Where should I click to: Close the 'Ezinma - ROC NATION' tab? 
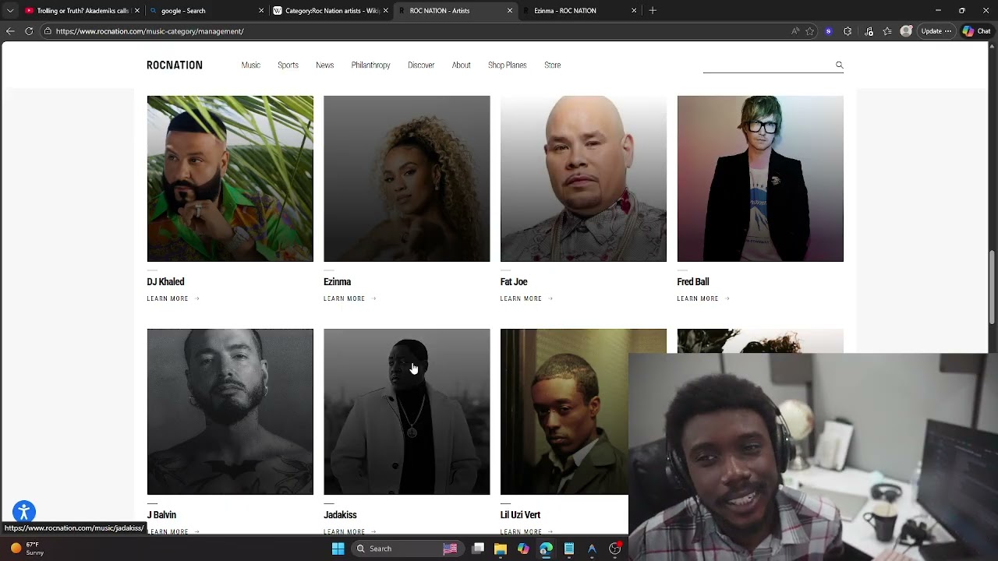click(634, 11)
